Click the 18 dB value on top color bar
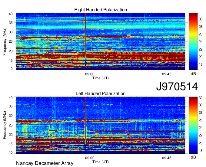Image resolution: width=206 pixels, height=167 pixels. (201, 64)
